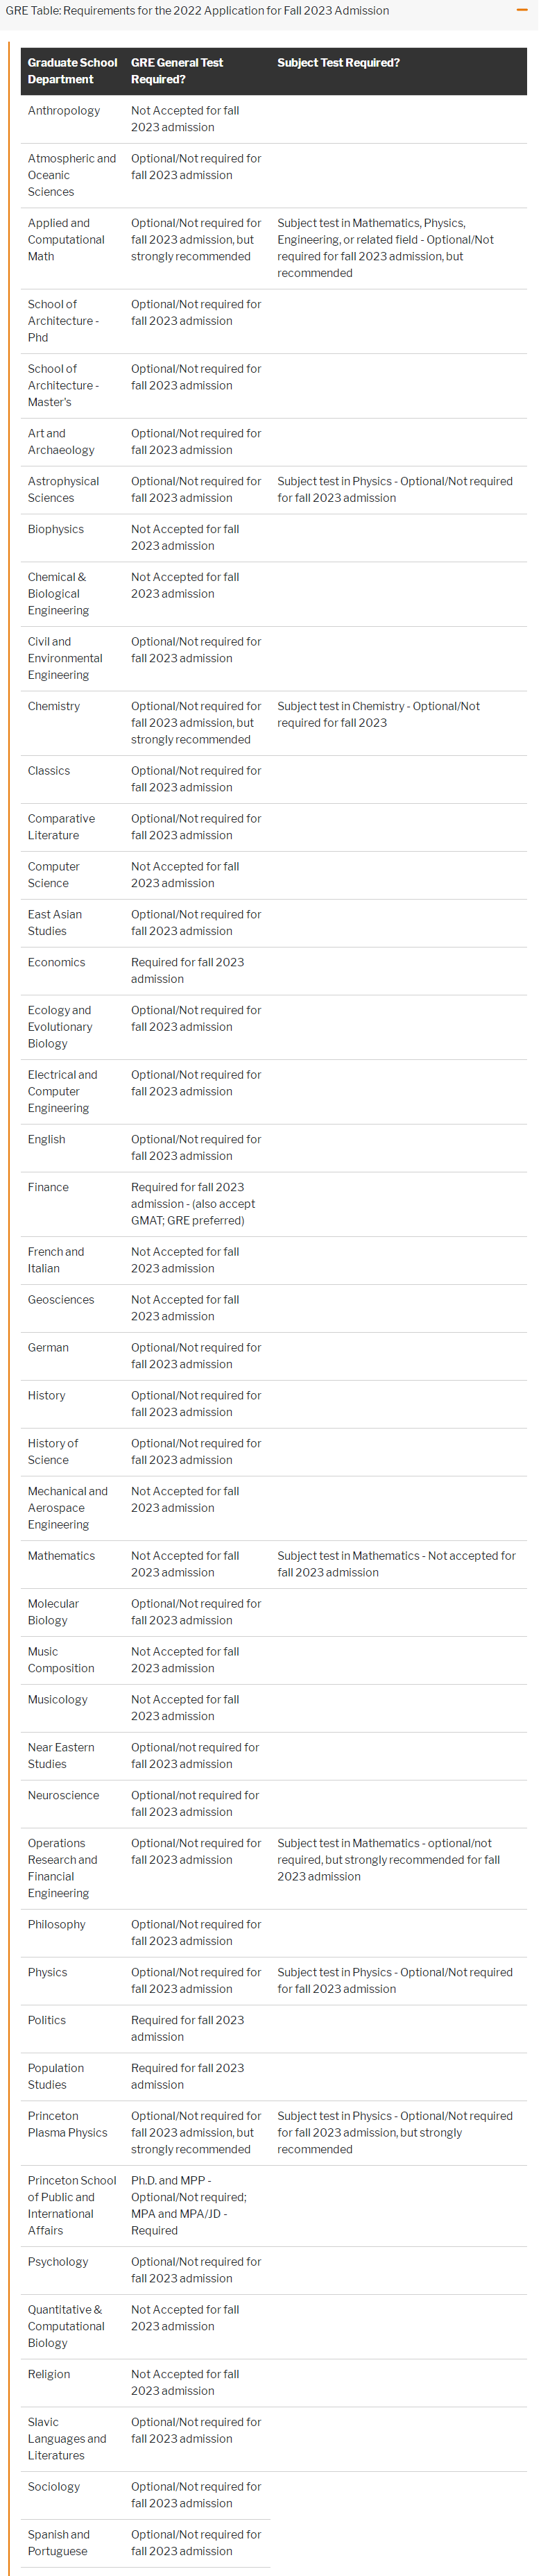The width and height of the screenshot is (550, 2576).
Task: Click the GRE Table Requirements accordion title
Action: (197, 11)
